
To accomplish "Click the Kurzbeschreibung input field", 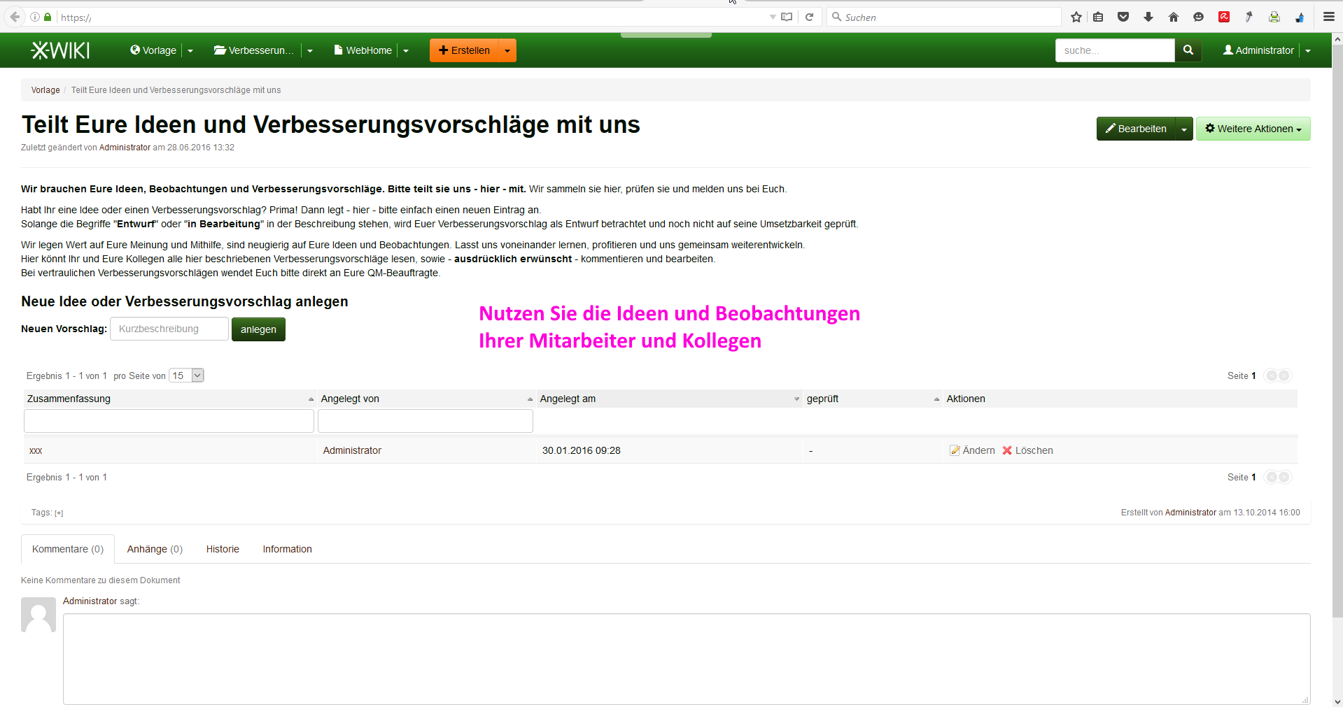I will point(169,329).
